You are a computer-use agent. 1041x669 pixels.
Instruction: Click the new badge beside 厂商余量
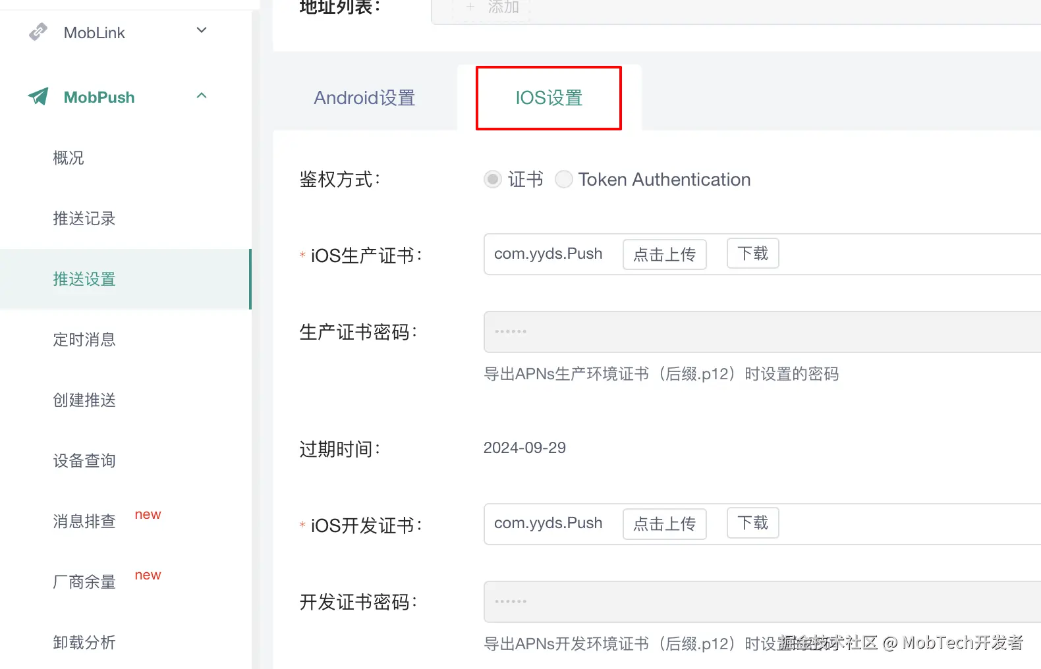(x=148, y=575)
